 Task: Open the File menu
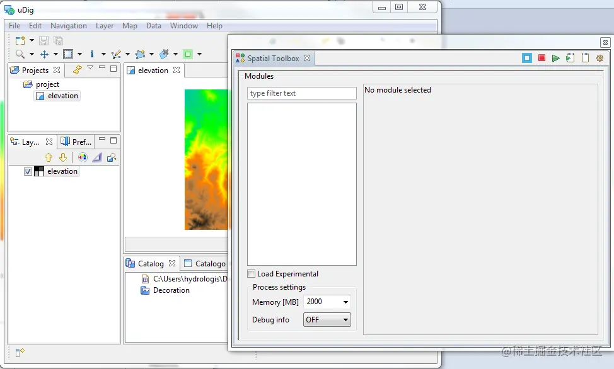14,26
